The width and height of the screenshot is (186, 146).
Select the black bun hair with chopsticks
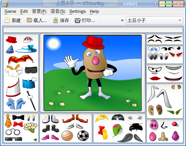(136, 127)
